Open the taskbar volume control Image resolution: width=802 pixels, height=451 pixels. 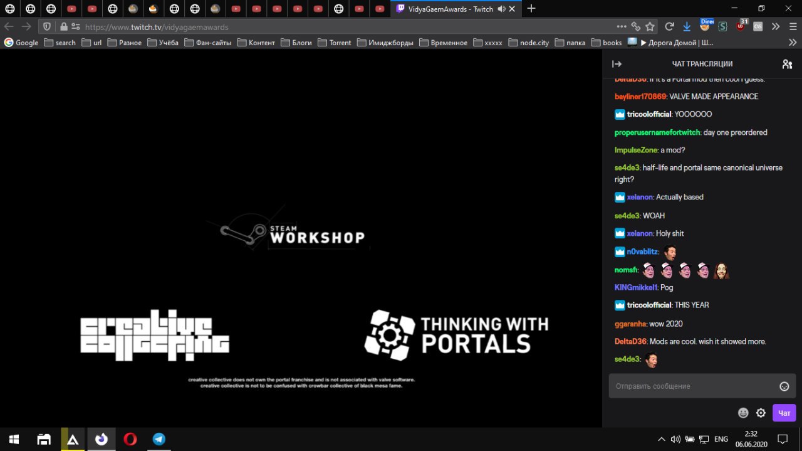(675, 439)
